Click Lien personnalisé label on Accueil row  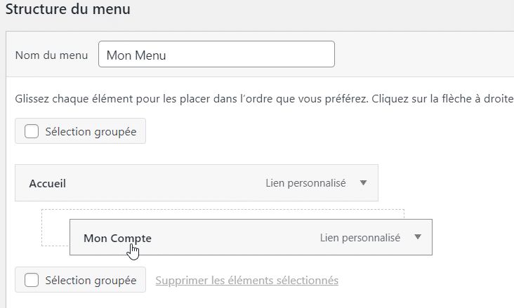coord(305,183)
